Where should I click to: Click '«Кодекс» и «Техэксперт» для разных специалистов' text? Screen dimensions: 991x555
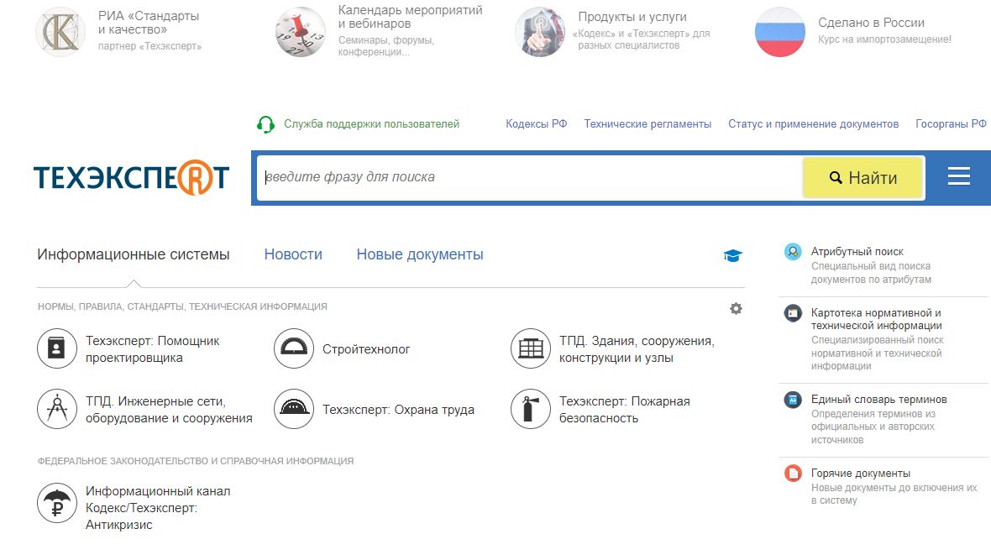click(641, 39)
